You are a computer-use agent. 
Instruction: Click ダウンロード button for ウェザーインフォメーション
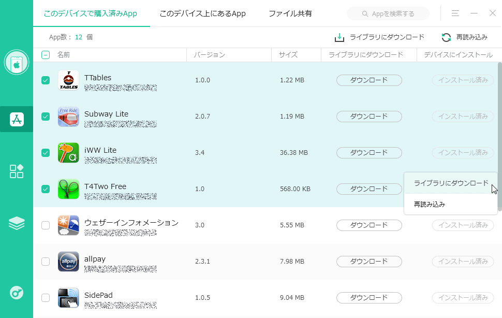[x=369, y=225]
